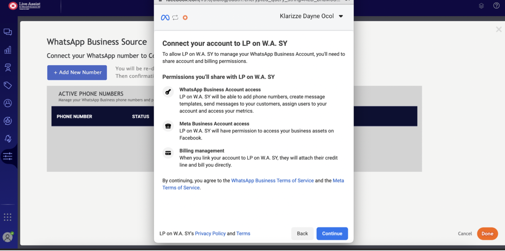Open the Terms link beside Privacy Policy

pos(243,233)
